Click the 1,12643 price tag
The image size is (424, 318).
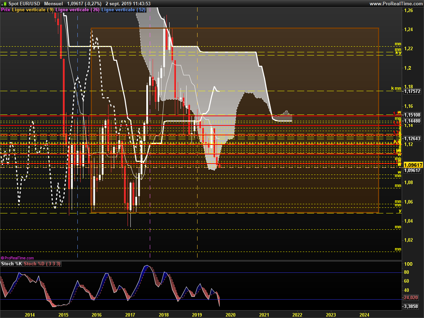click(x=412, y=139)
